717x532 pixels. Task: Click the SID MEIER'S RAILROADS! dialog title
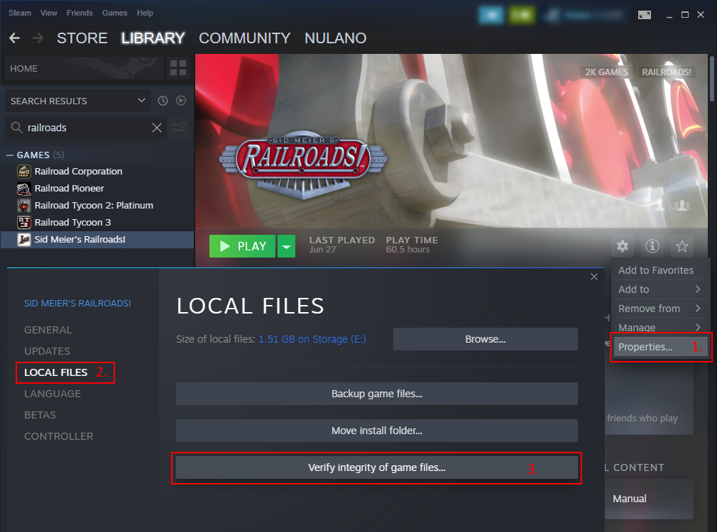click(78, 303)
